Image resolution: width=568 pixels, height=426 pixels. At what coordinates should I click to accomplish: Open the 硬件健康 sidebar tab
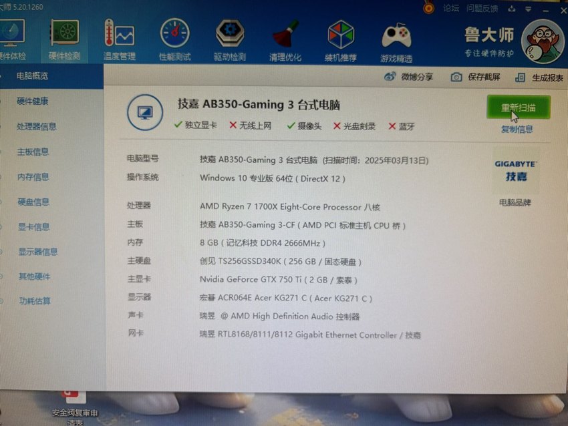point(32,101)
